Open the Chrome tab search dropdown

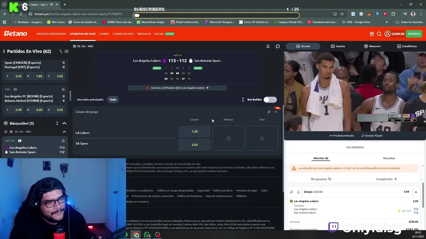pos(4,5)
